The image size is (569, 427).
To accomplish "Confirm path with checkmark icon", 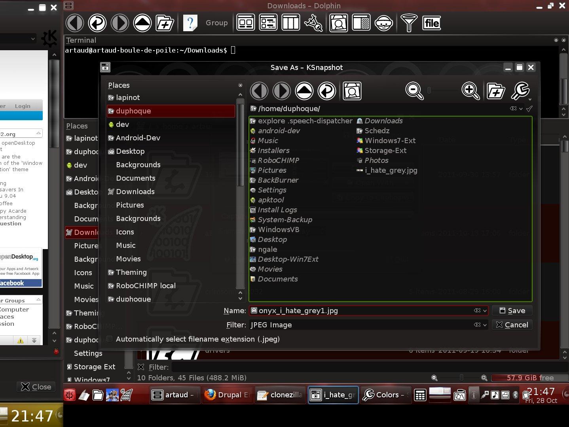I will [x=529, y=108].
